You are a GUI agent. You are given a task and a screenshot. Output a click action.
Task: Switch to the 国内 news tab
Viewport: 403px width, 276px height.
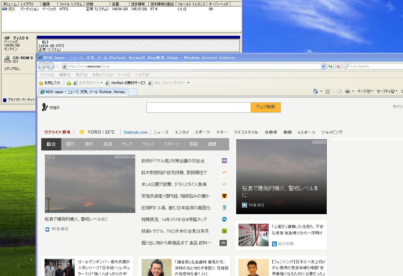pyautogui.click(x=70, y=144)
